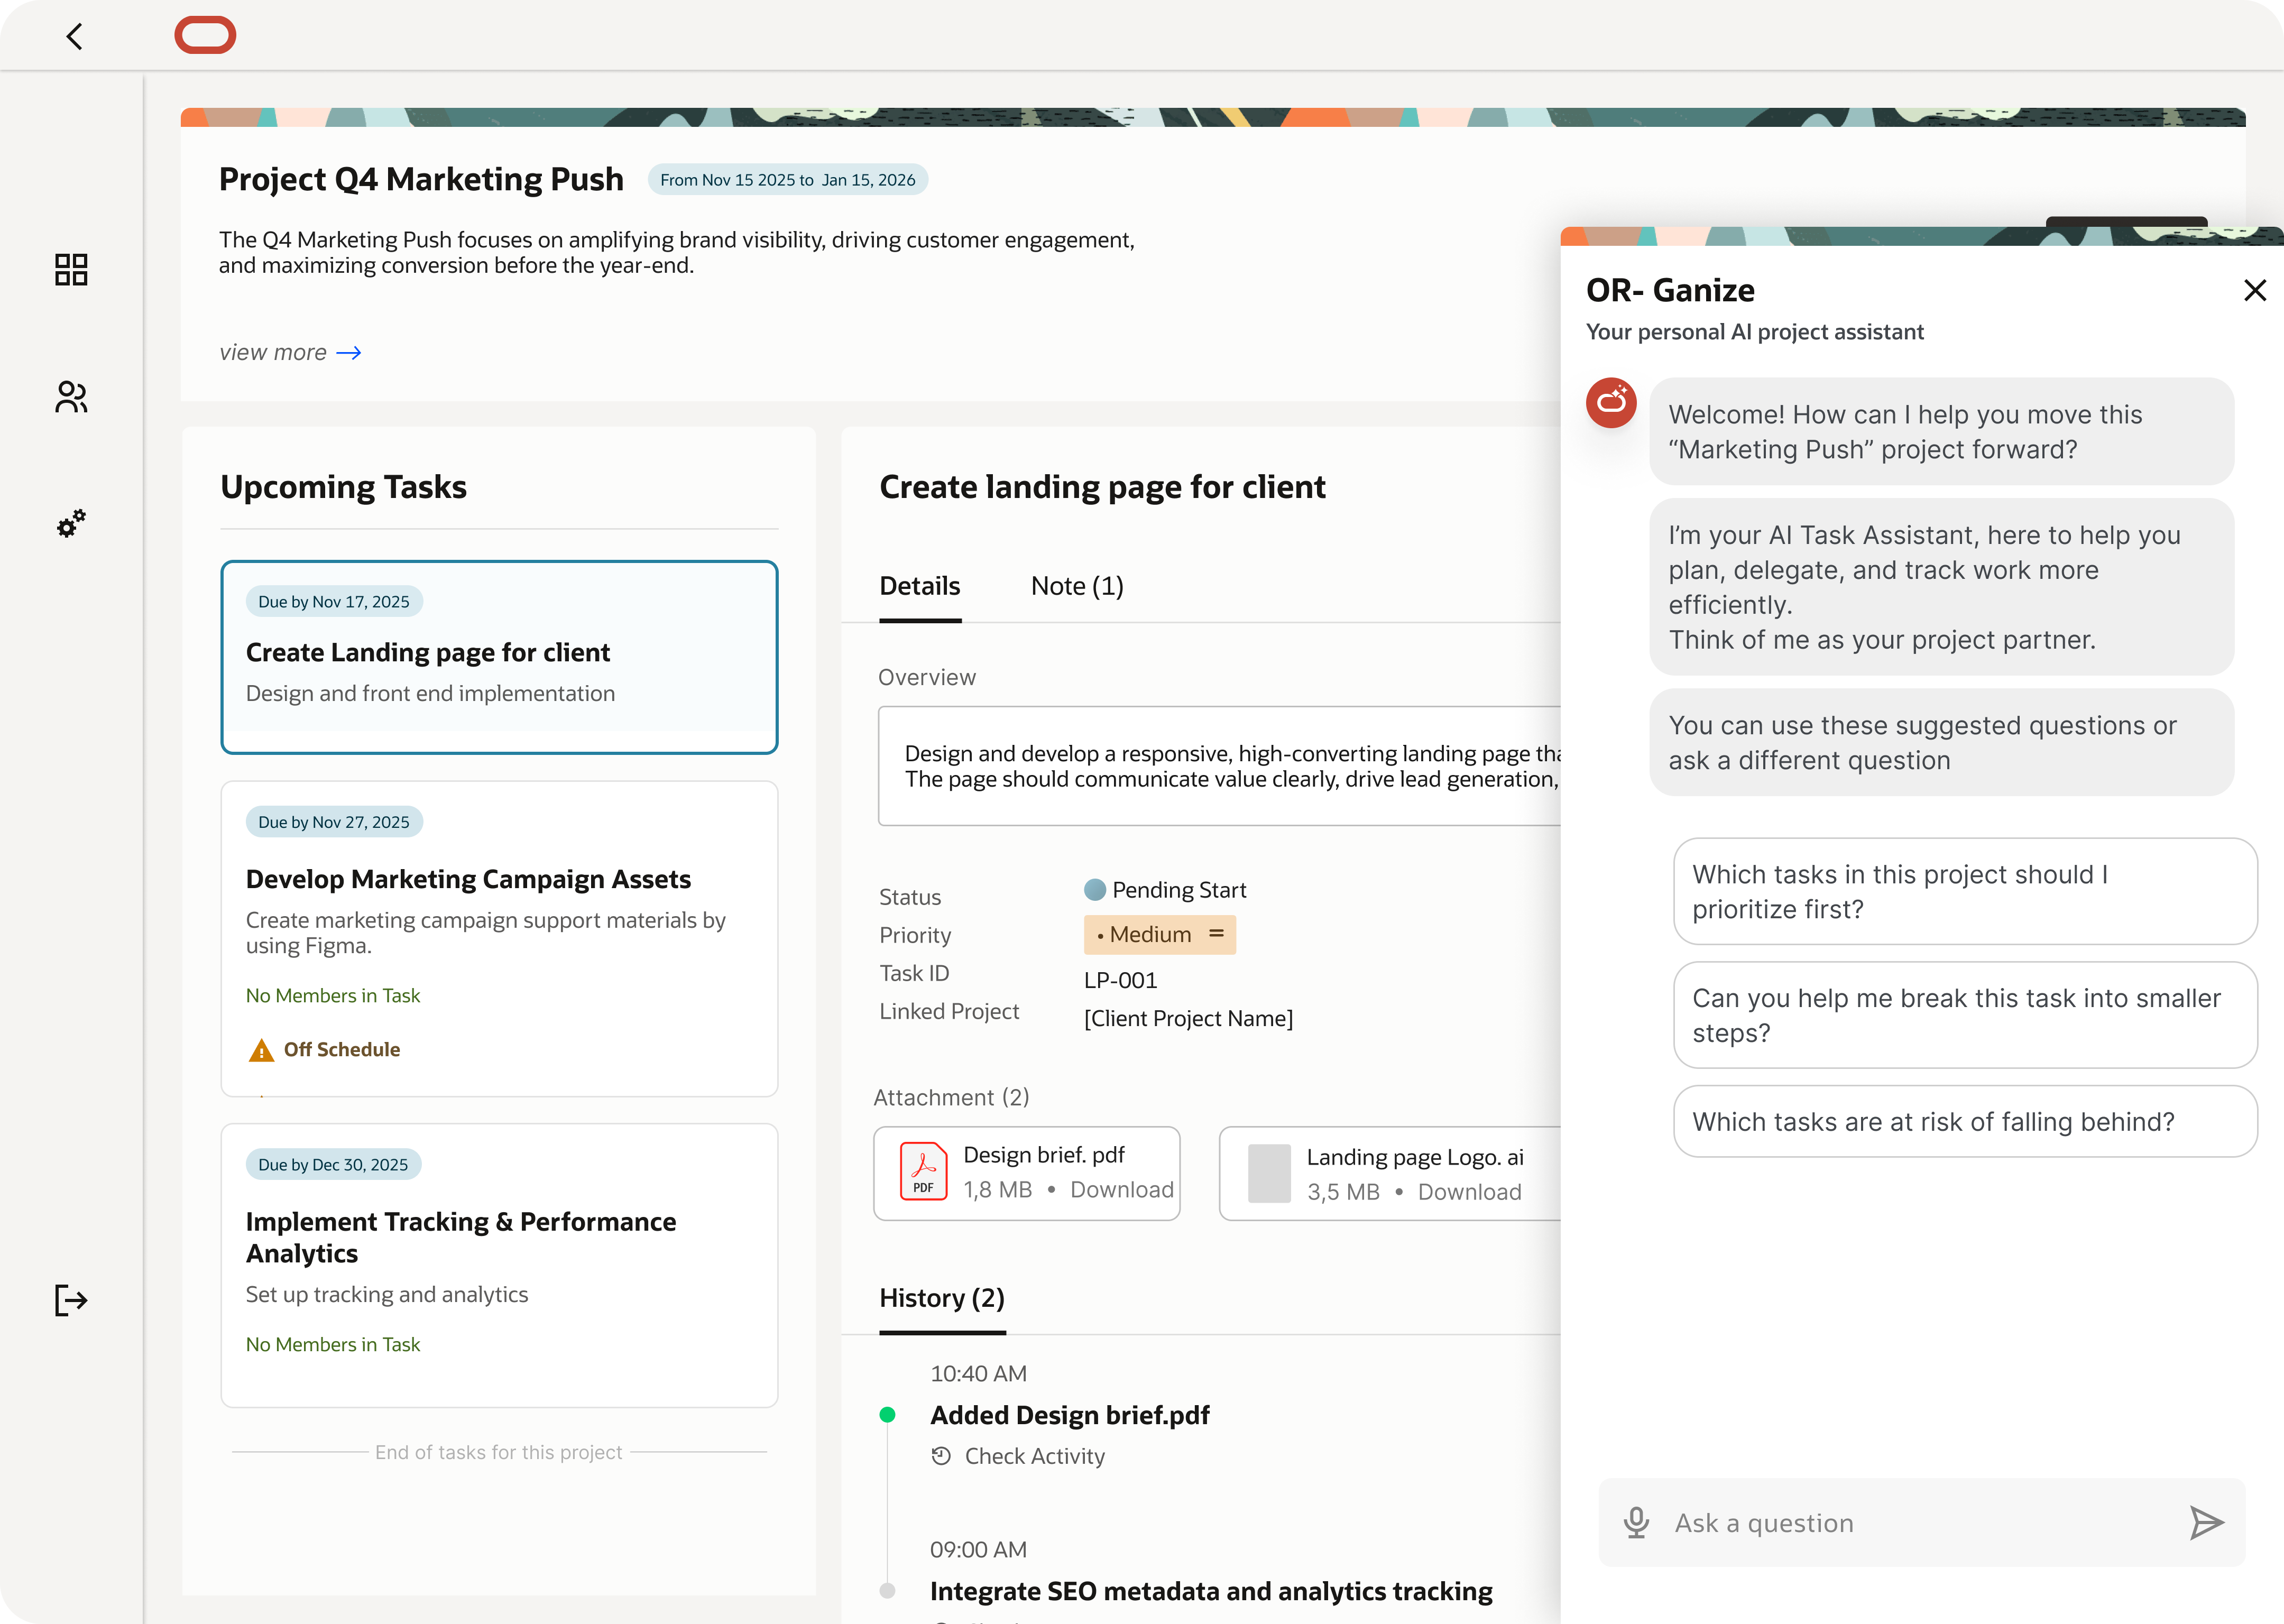
Task: Select the Details tab
Action: (x=919, y=585)
